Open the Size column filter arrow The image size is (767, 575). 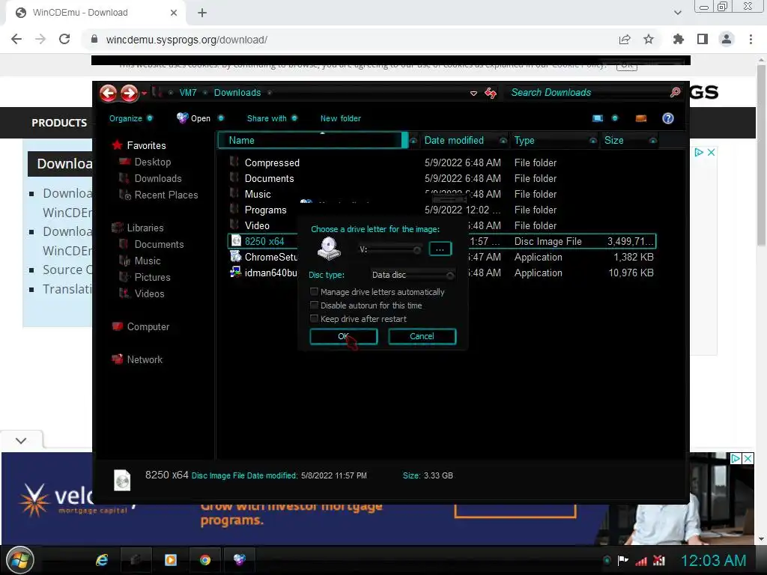[x=652, y=141]
